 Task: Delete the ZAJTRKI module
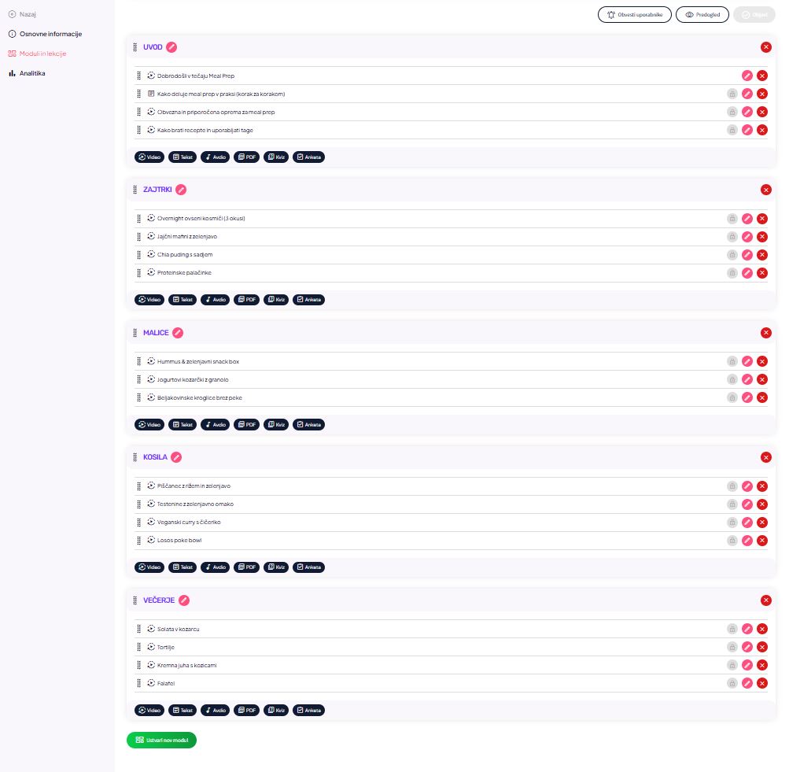(766, 190)
